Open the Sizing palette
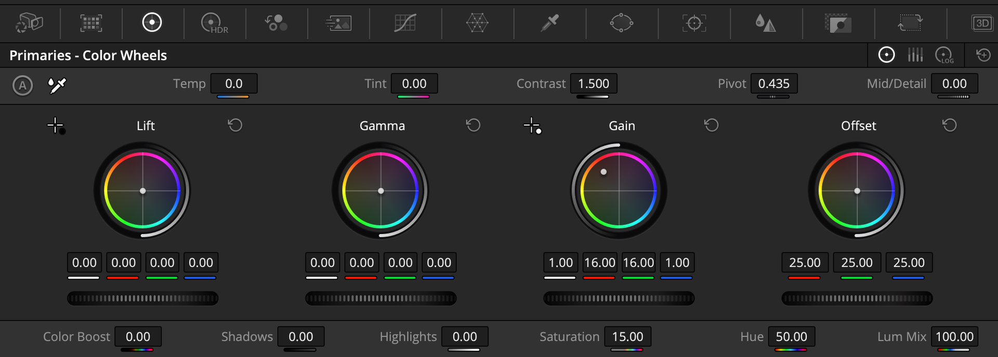The image size is (998, 357). [910, 23]
